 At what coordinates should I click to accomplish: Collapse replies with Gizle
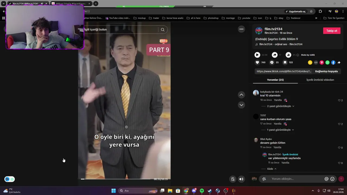pyautogui.click(x=272, y=169)
